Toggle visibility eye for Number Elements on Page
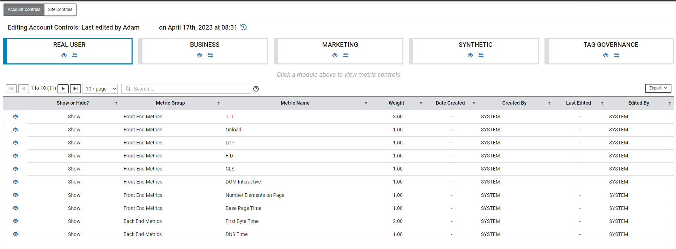676x249 pixels. point(16,195)
